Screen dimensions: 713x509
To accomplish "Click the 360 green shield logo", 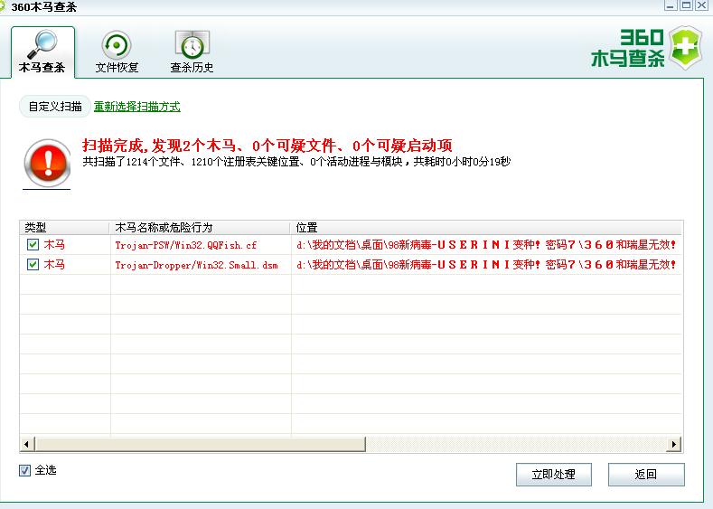I will [686, 47].
